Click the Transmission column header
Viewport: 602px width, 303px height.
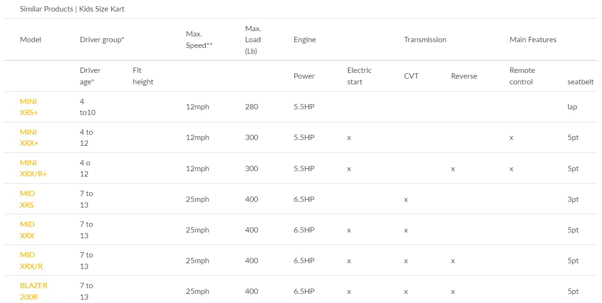click(425, 40)
